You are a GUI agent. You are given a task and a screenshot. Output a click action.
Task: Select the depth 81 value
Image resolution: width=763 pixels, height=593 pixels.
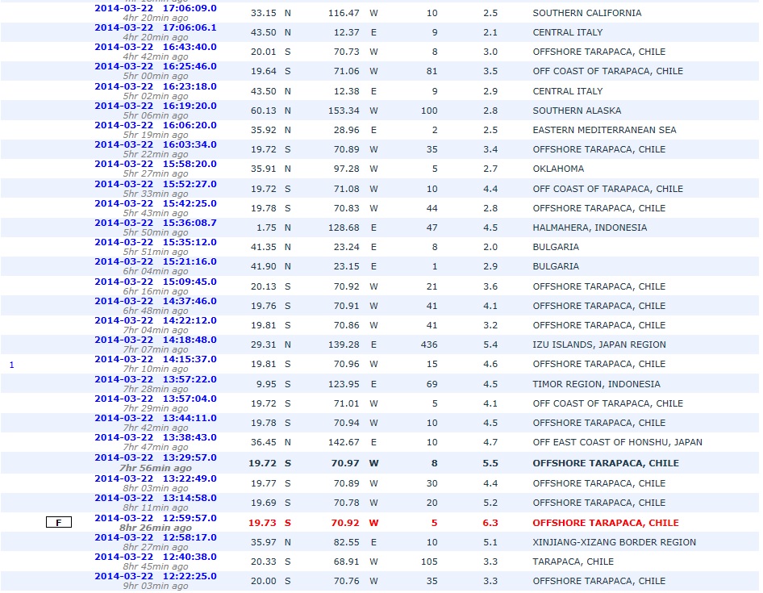tap(432, 71)
